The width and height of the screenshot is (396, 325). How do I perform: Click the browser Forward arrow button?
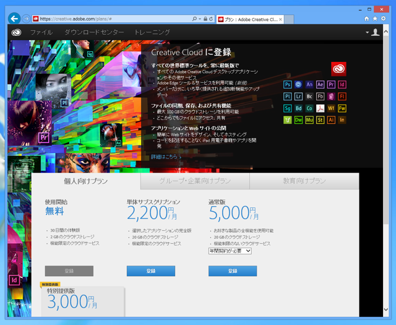pyautogui.click(x=26, y=19)
